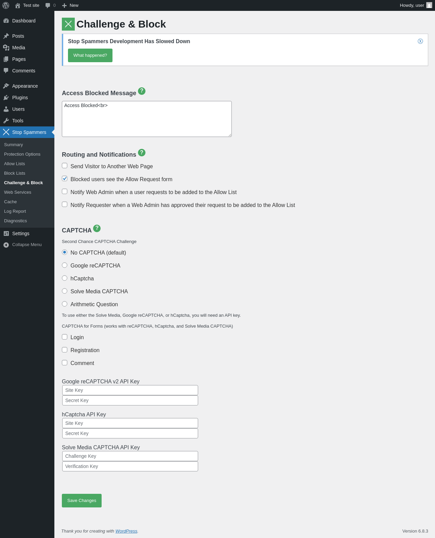The width and height of the screenshot is (435, 538).
Task: Go to the Block Lists submenu
Action: coord(15,173)
